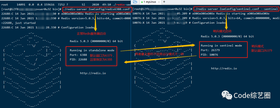Select the "PID: 10076" line

click(209, 55)
